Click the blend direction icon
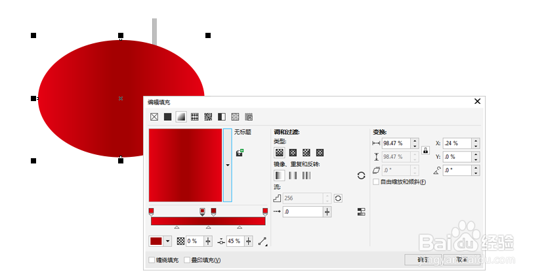 [262, 241]
